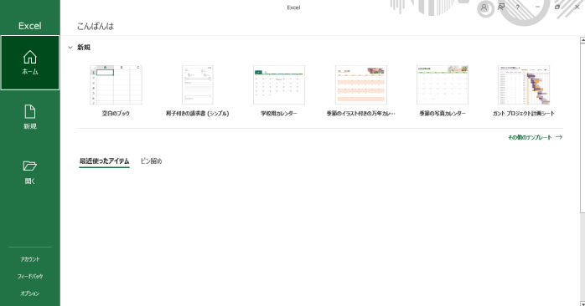Select the 季節のイラスト付きの万年カレンダー template
The width and height of the screenshot is (585, 306).
(360, 85)
